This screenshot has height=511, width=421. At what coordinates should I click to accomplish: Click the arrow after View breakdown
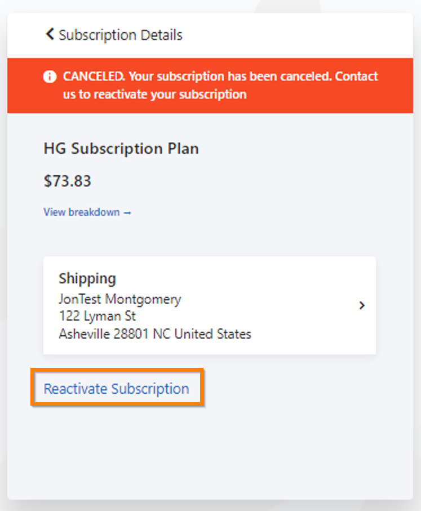(127, 212)
